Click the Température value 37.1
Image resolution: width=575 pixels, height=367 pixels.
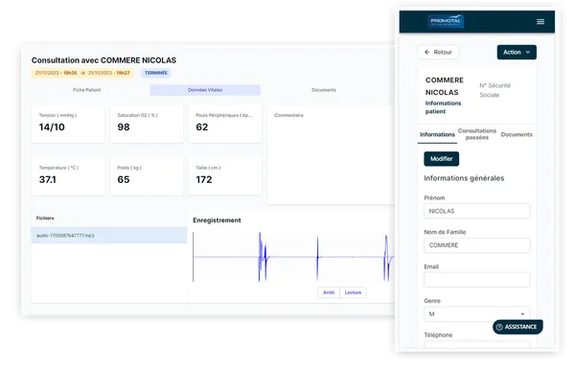click(47, 179)
